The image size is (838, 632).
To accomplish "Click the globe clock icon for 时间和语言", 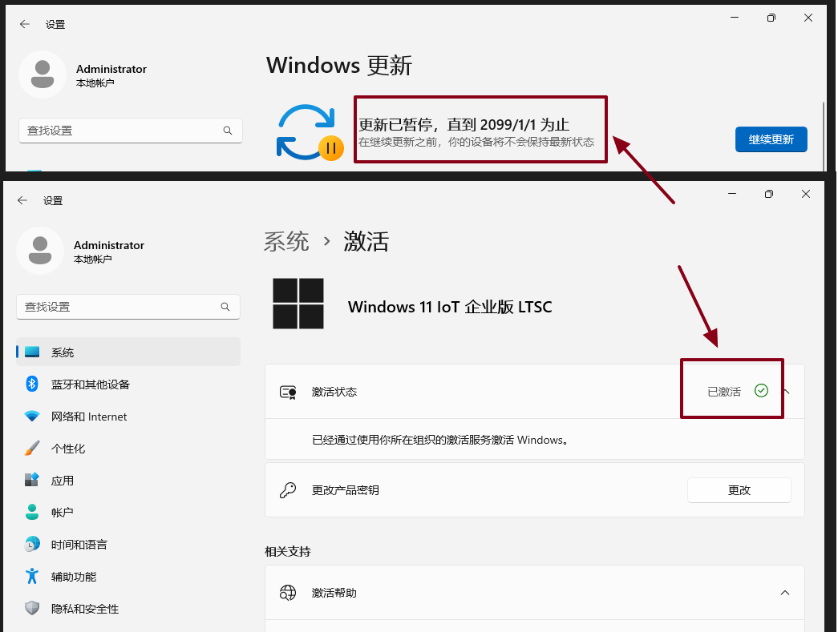I will tap(32, 545).
